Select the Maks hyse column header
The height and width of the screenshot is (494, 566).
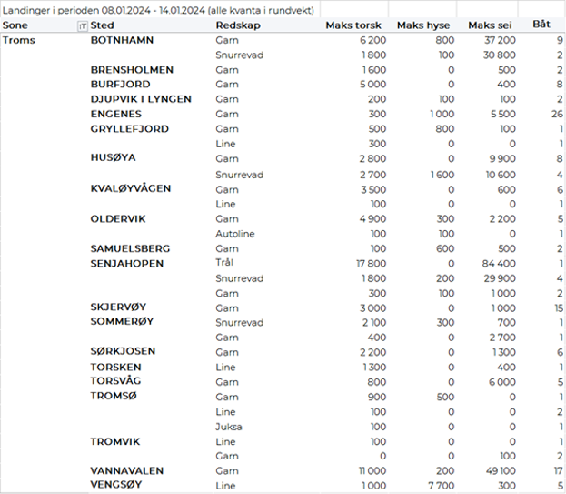pos(426,26)
